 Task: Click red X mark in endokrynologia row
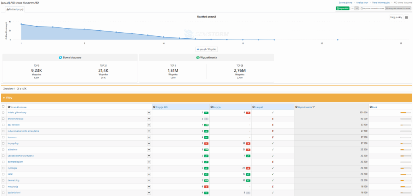[x=273, y=119]
